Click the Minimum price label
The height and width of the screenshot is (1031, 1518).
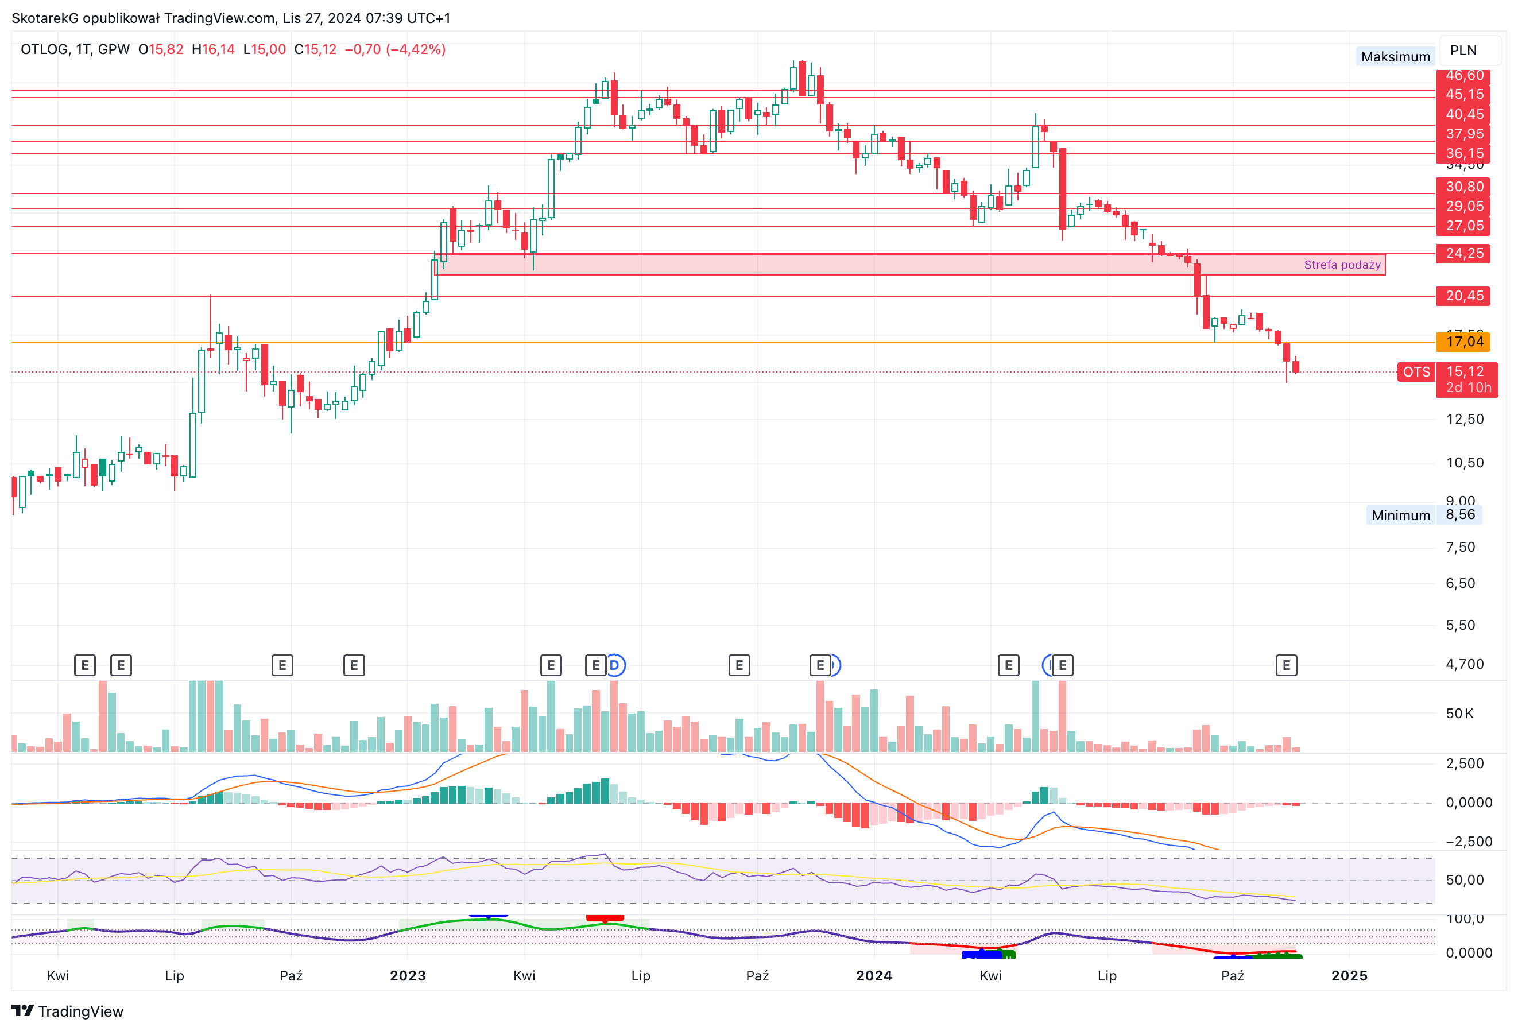pyautogui.click(x=1400, y=515)
